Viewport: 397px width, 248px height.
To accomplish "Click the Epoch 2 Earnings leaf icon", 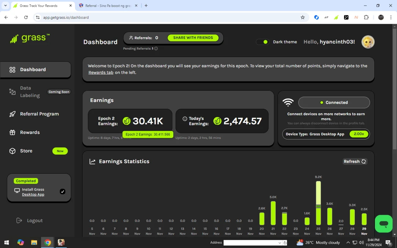I will coord(127,121).
